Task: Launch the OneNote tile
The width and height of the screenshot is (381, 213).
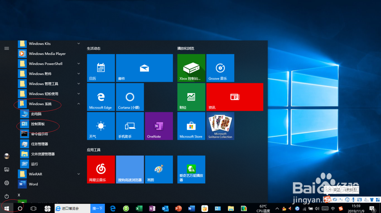Action: coord(159,126)
